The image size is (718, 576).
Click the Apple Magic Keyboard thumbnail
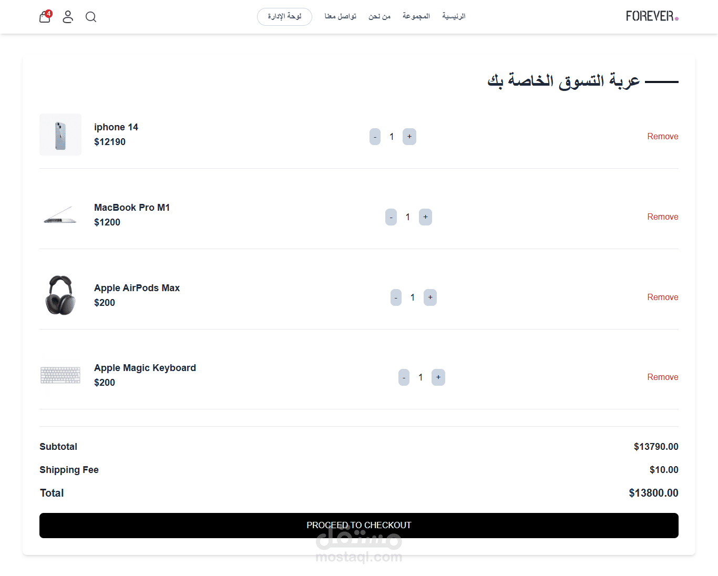[x=60, y=375]
